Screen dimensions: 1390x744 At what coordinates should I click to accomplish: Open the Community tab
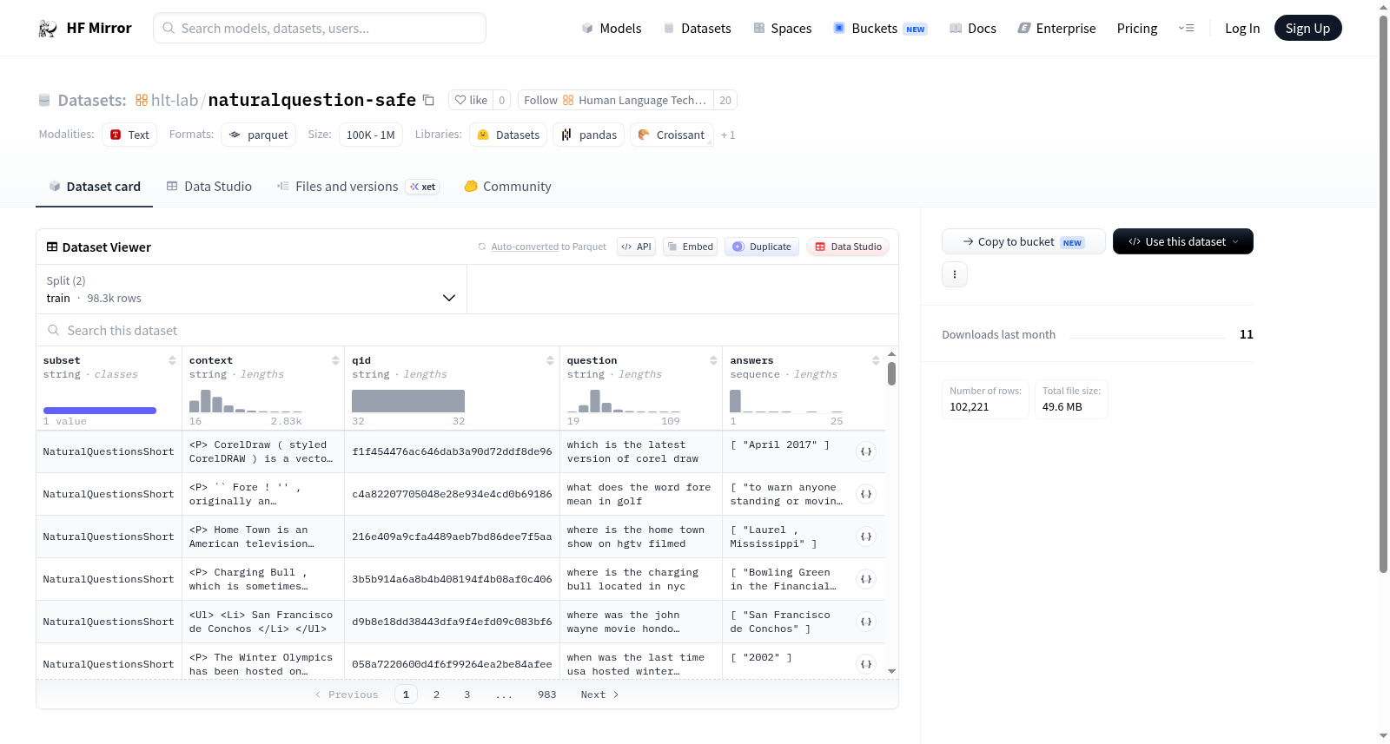coord(508,186)
